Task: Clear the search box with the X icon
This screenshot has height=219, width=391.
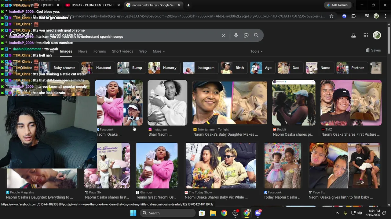Action: [x=224, y=35]
